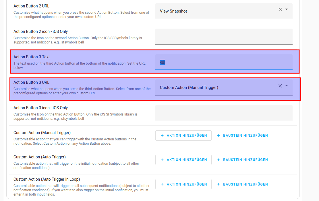
Task: Focus the Action Button 3 Text field
Action: 227,62
